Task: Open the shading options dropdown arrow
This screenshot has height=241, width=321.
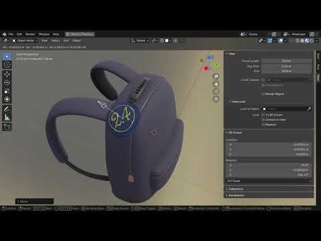Action: 316,41
